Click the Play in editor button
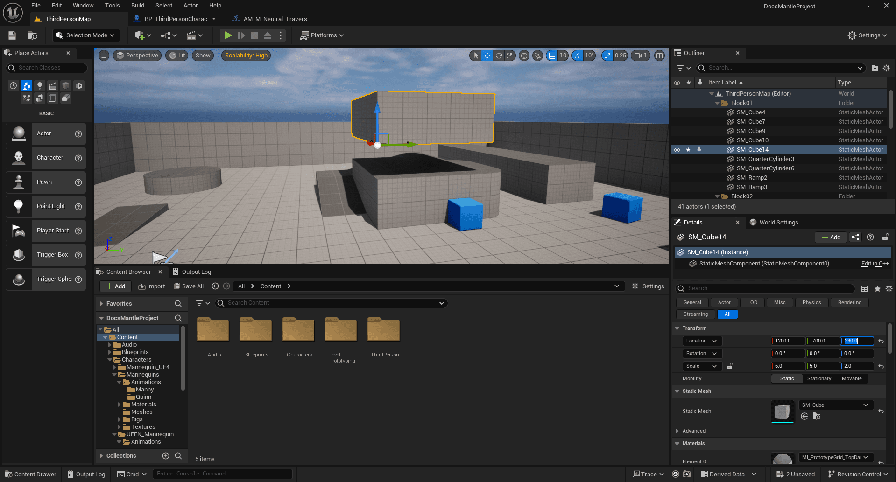The height and width of the screenshot is (482, 896). [x=228, y=35]
